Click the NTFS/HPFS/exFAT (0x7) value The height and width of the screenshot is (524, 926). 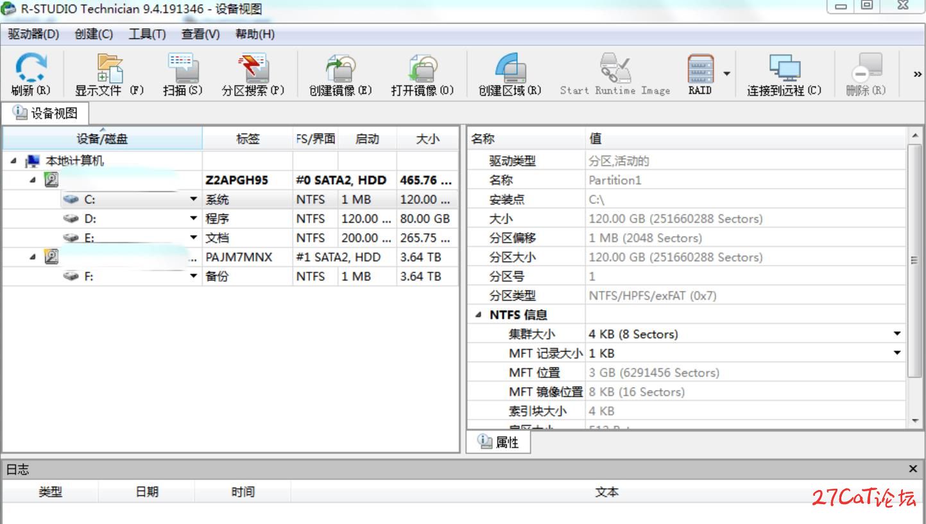(653, 296)
